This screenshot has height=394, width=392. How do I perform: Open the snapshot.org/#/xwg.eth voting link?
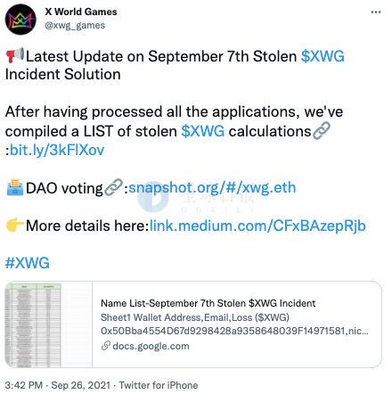click(212, 187)
